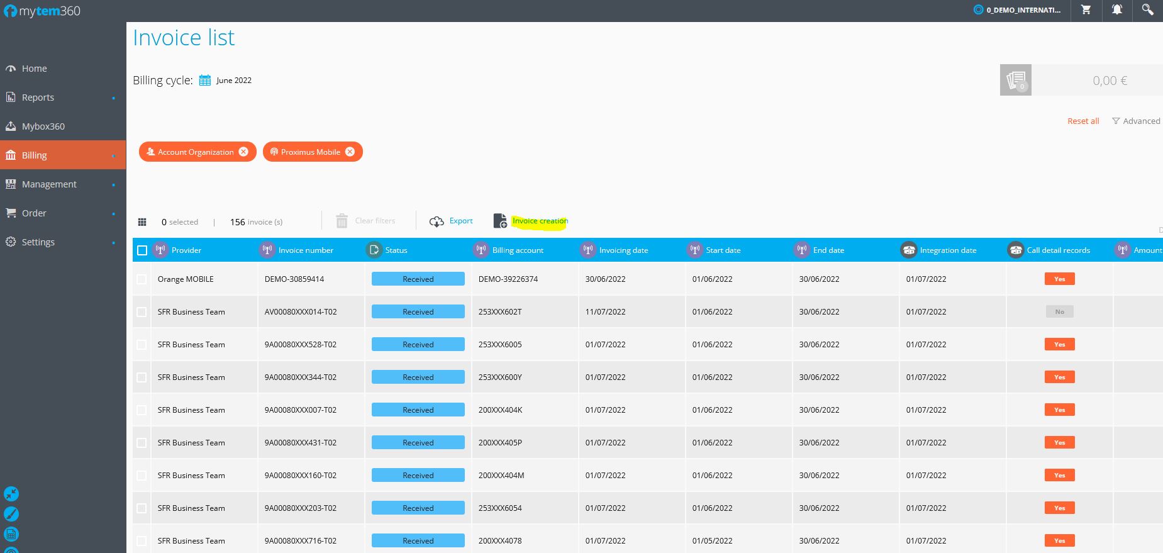Open the June 2022 billing cycle picker
The height and width of the screenshot is (553, 1163).
point(234,81)
